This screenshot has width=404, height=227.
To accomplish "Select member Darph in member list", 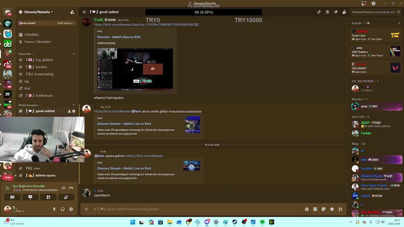I will [376, 196].
